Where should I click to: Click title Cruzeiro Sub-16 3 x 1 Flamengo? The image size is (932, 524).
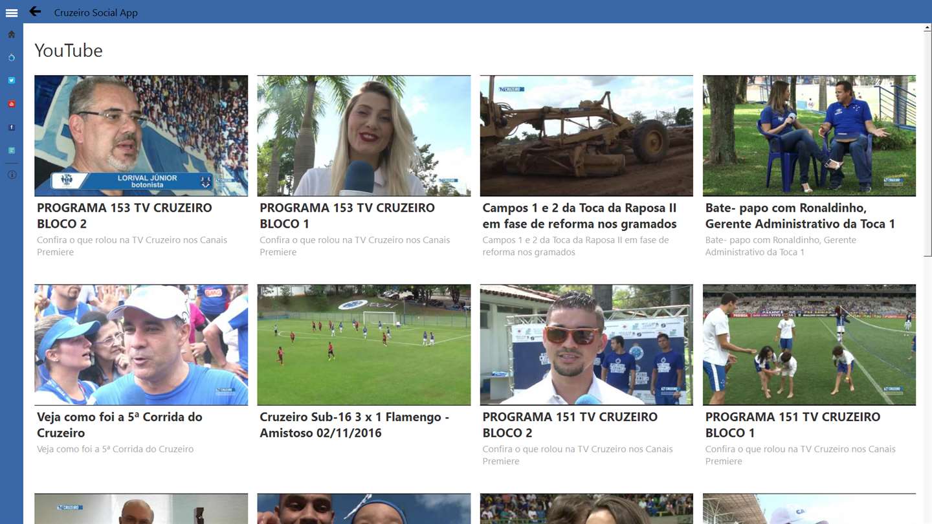point(354,425)
